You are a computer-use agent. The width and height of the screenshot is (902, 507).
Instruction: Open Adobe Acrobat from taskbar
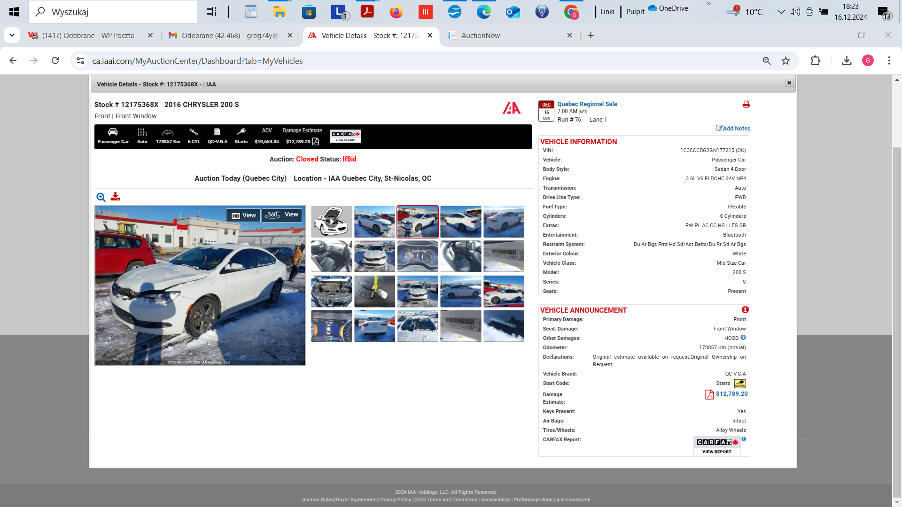pos(367,11)
